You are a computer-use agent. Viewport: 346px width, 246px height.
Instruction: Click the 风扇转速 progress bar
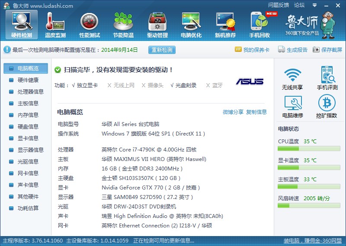click(x=309, y=206)
